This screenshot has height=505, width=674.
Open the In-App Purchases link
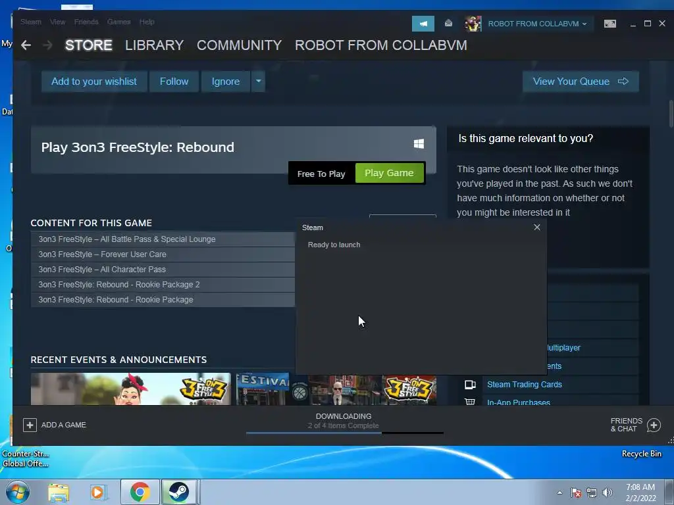click(519, 402)
